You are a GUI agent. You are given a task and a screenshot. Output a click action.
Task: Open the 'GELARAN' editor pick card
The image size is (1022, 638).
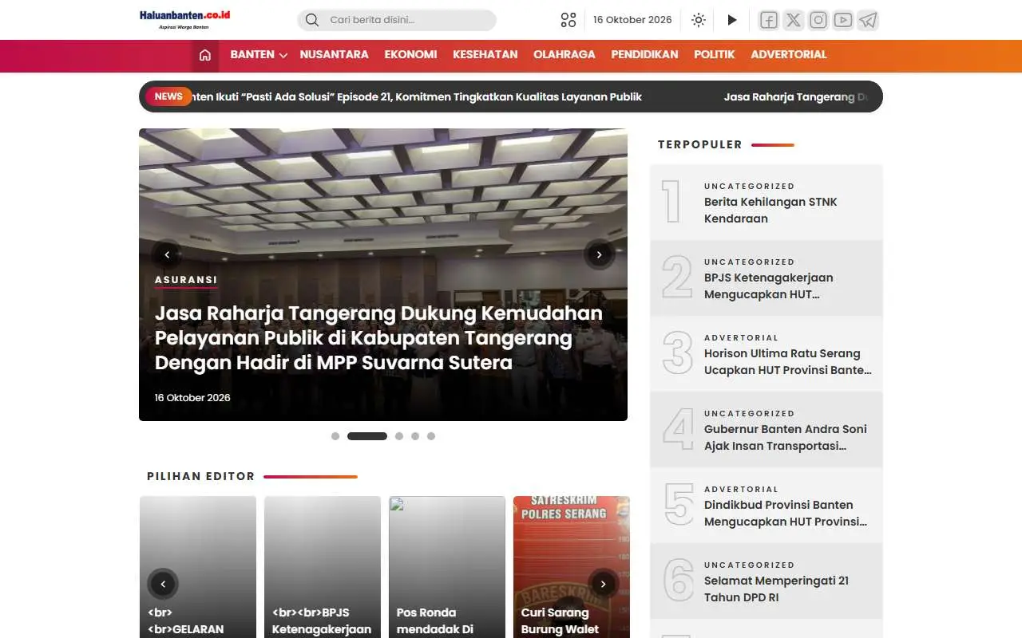198,567
